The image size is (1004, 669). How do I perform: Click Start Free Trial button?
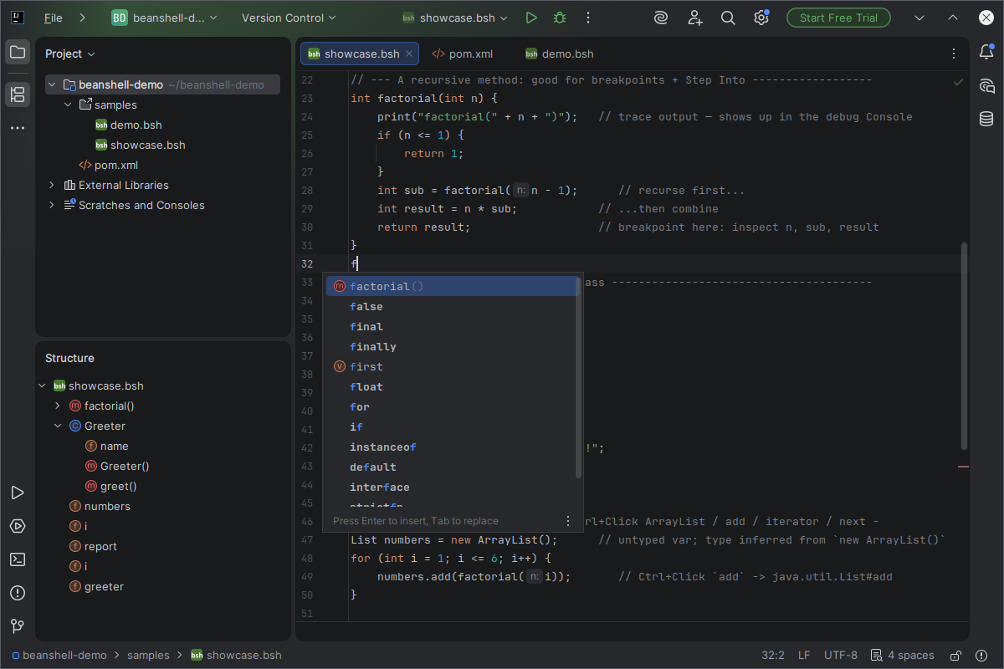coord(838,18)
